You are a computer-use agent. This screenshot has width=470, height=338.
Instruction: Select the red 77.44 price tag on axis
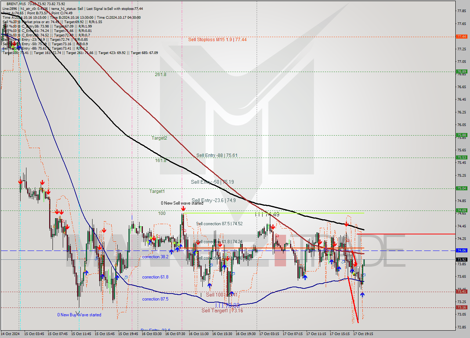click(x=462, y=36)
